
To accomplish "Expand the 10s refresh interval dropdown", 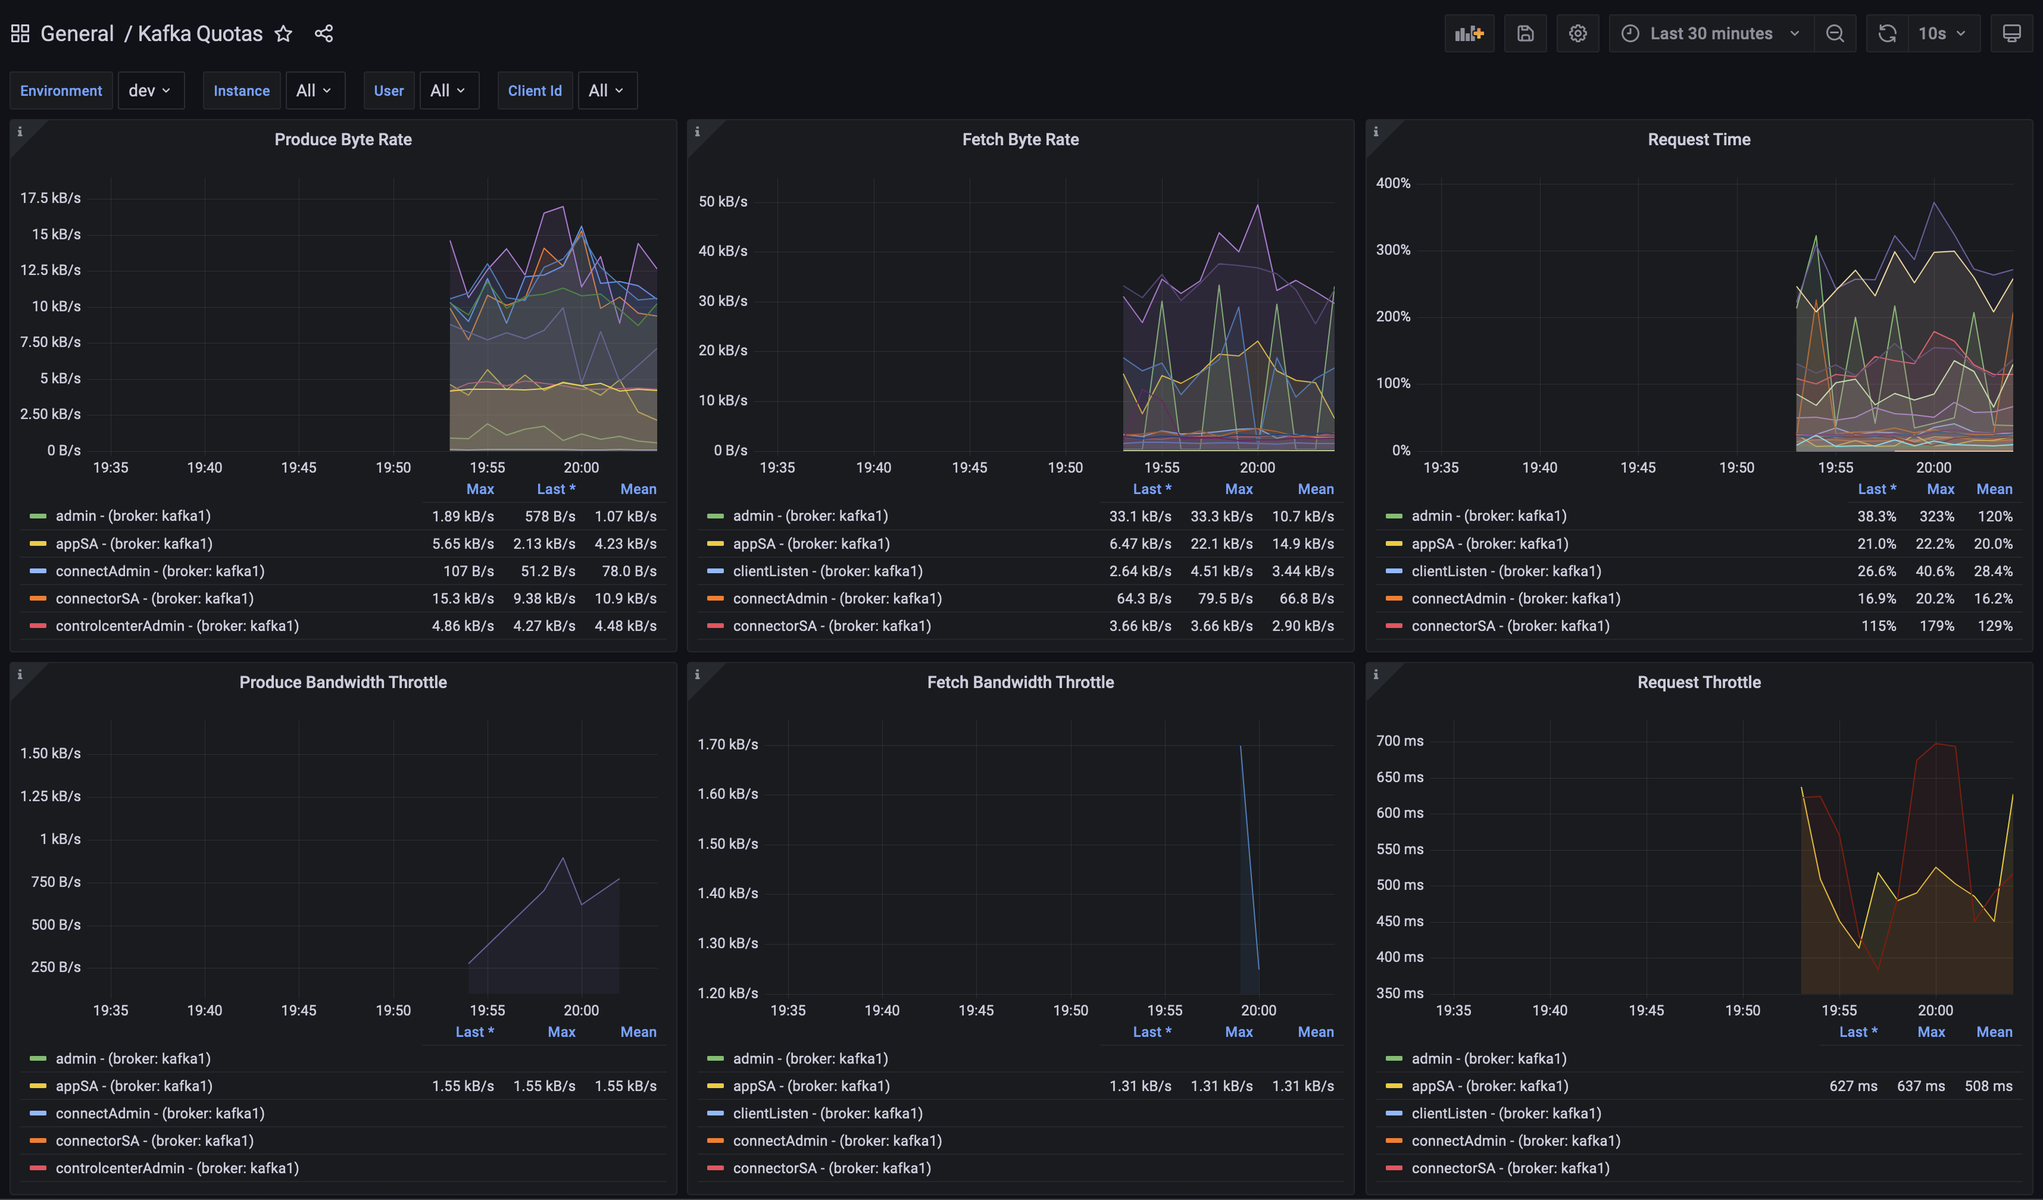I will [x=1942, y=33].
